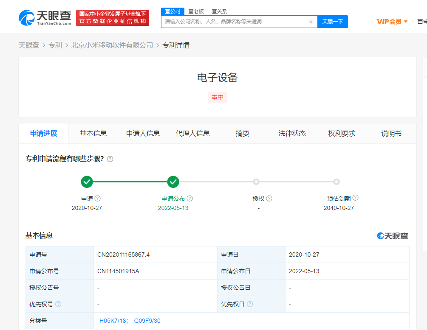Screen dimensions: 427x330
Task: Select the 查公司 search tab
Action: [172, 11]
